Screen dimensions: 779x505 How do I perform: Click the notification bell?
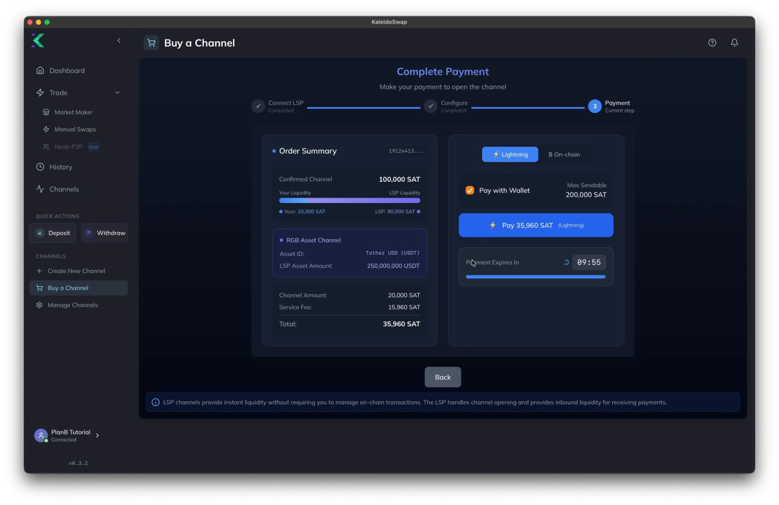pos(734,43)
